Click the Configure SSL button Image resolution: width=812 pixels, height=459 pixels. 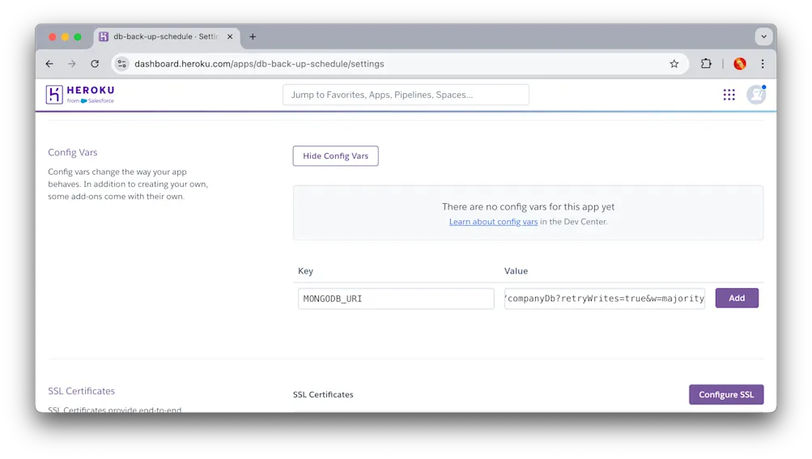(x=726, y=394)
